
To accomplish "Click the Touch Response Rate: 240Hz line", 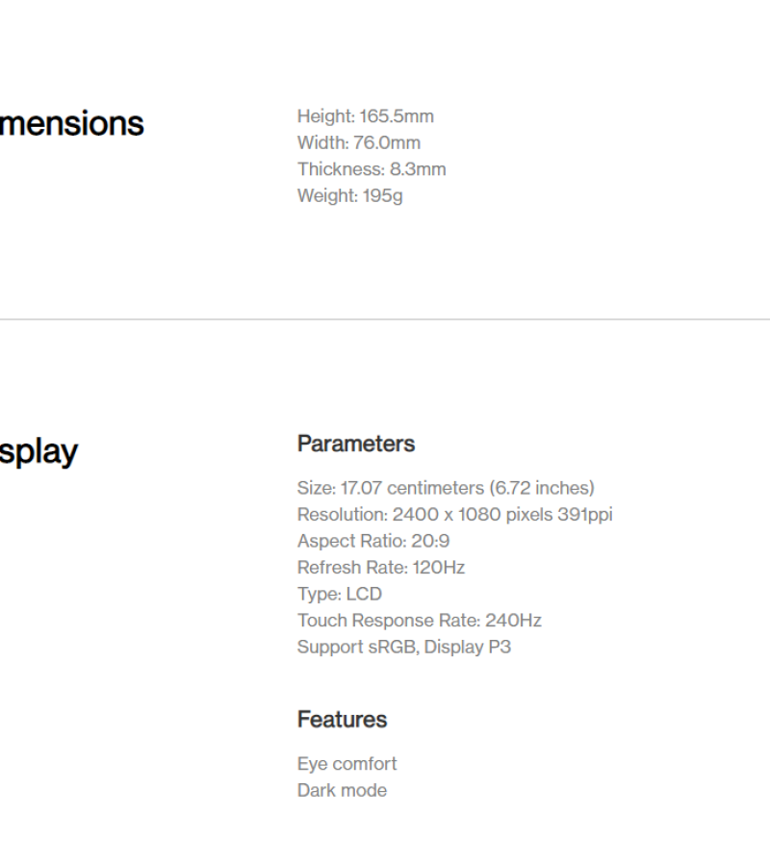I will [x=419, y=621].
